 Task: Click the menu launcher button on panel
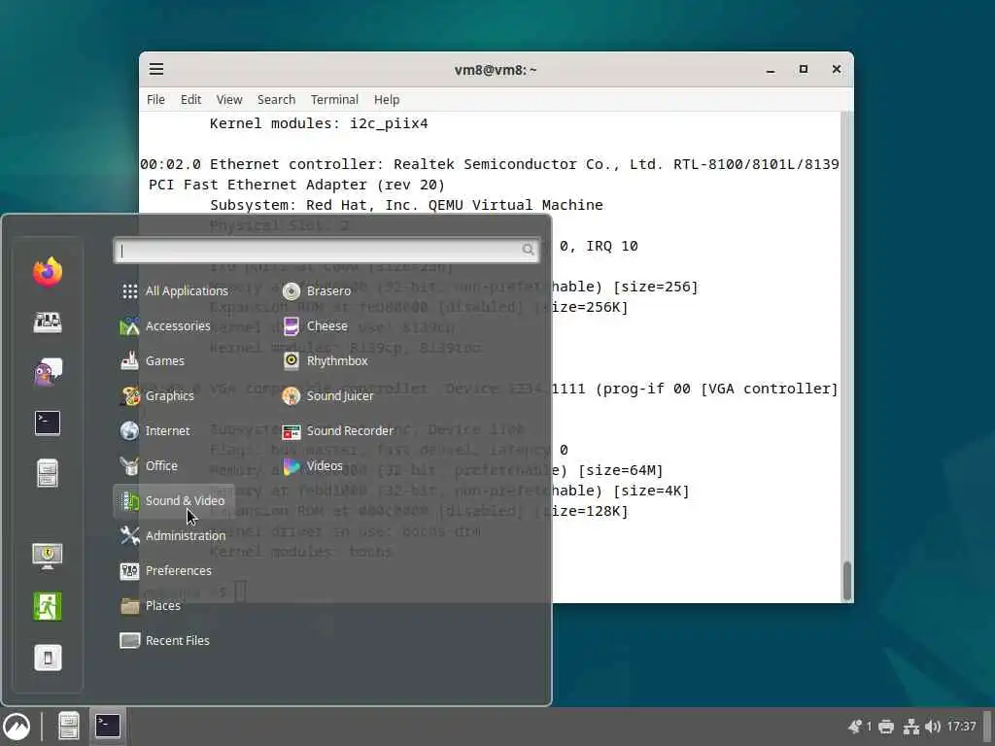click(17, 727)
